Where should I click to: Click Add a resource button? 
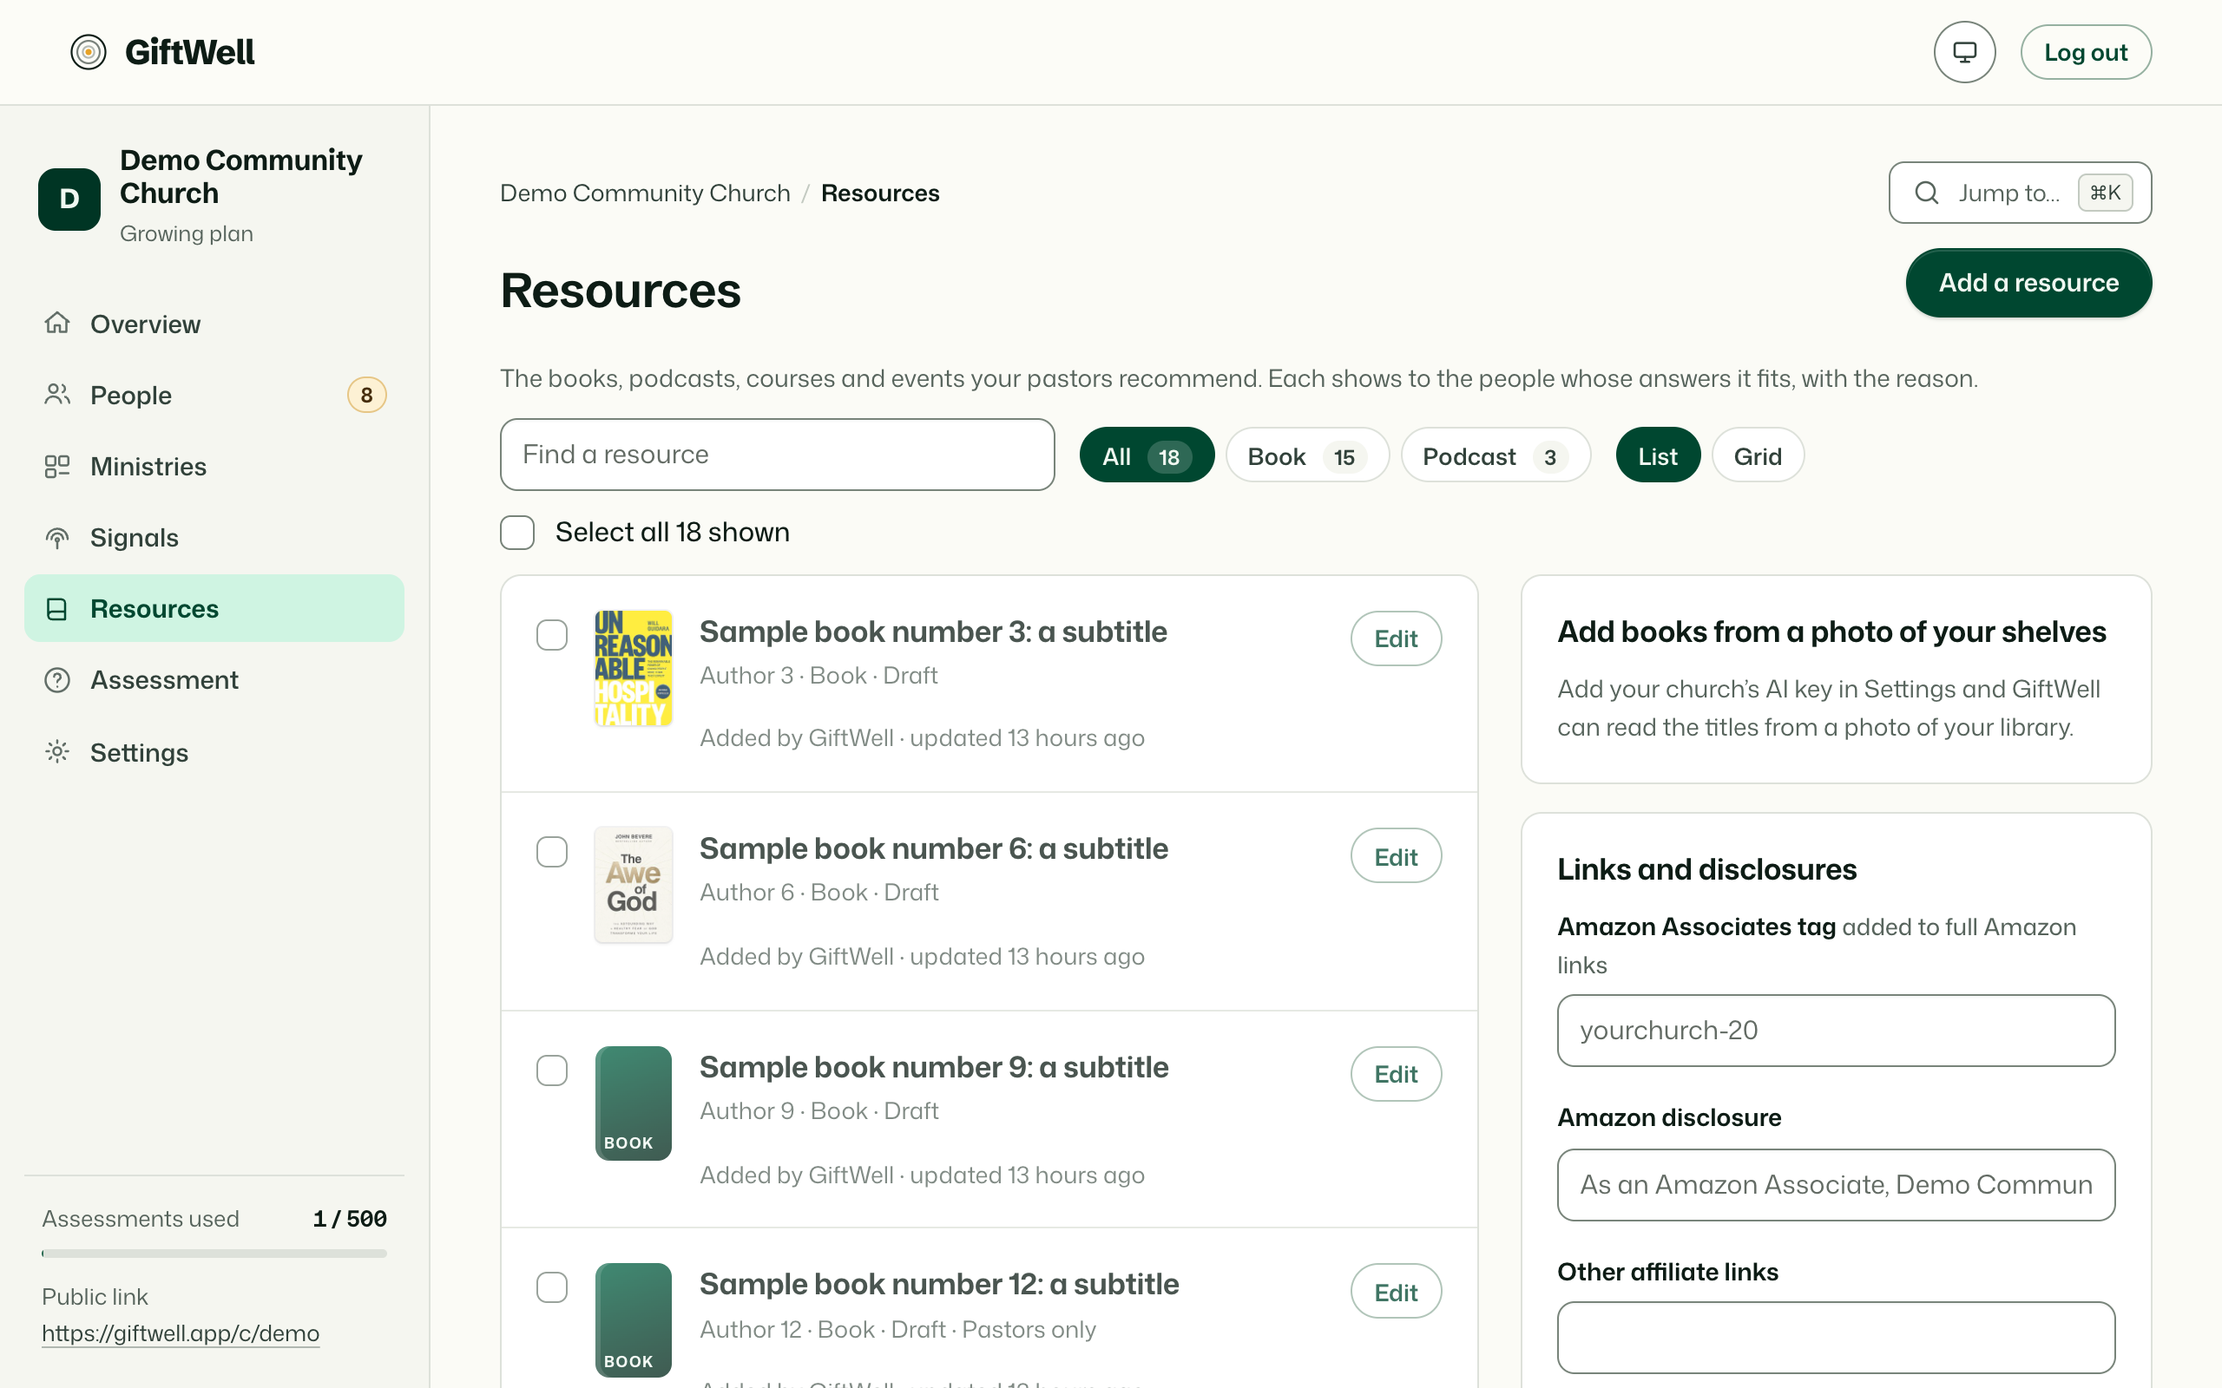(2028, 283)
